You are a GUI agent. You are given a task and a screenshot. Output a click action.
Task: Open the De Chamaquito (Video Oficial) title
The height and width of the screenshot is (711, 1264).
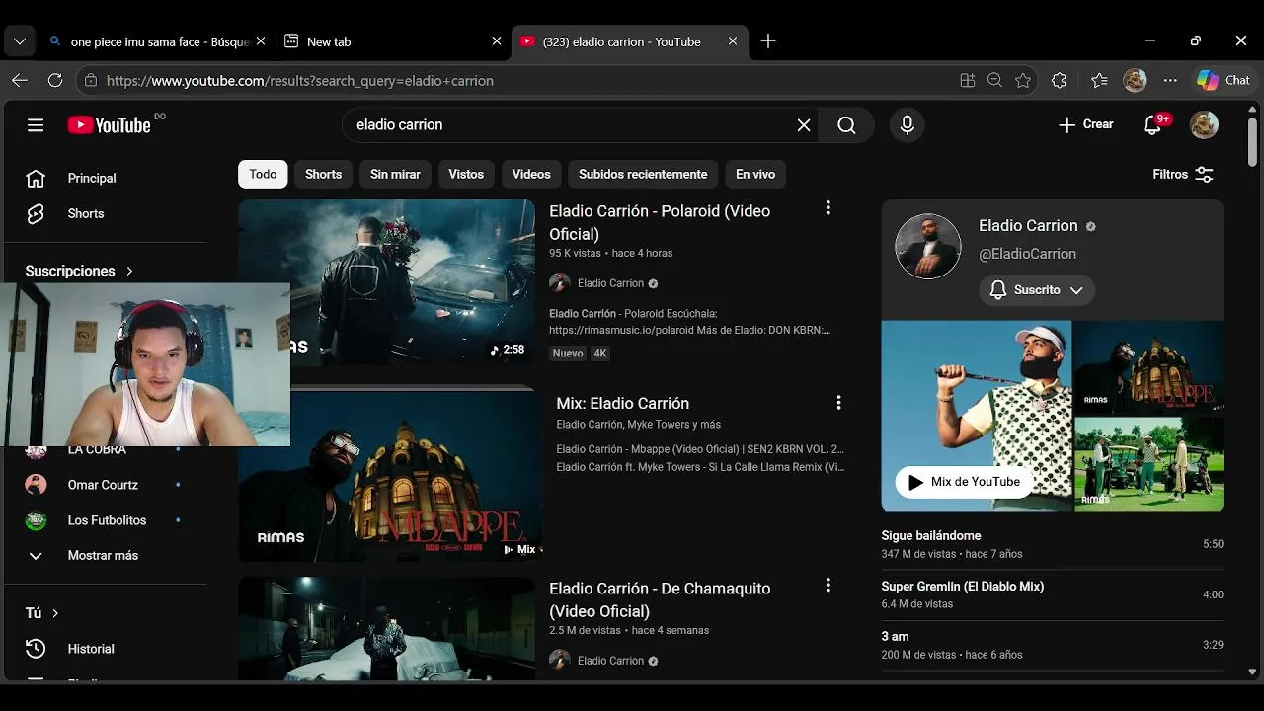click(x=660, y=599)
